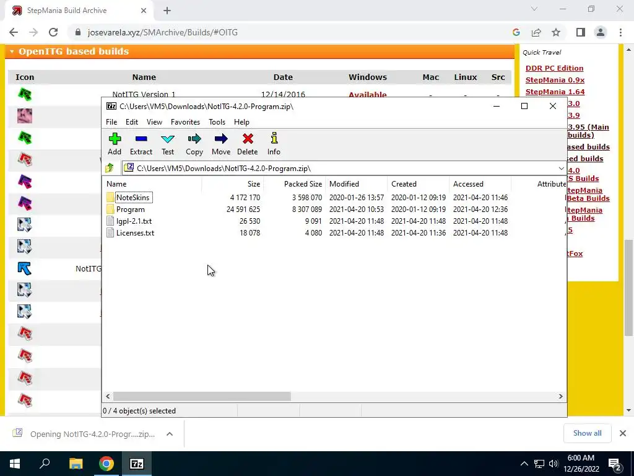Expand the NotITG download item options chevron
The height and width of the screenshot is (476, 634).
tap(170, 434)
